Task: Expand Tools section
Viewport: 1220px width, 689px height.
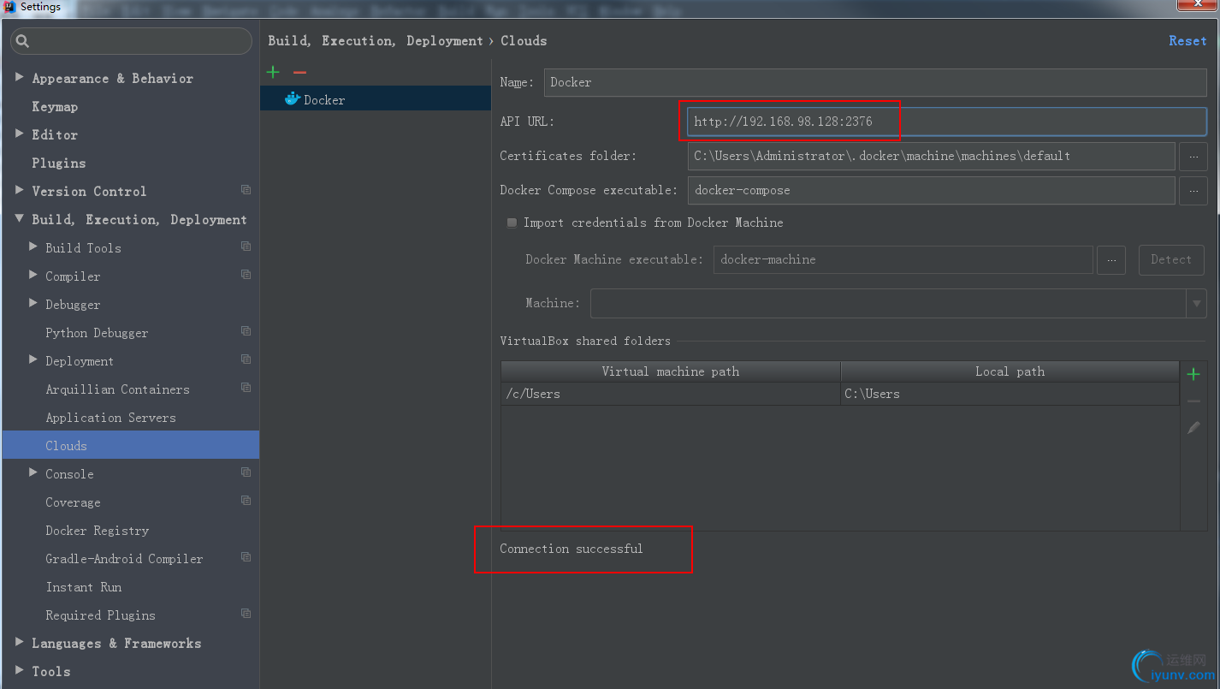Action: coord(19,671)
